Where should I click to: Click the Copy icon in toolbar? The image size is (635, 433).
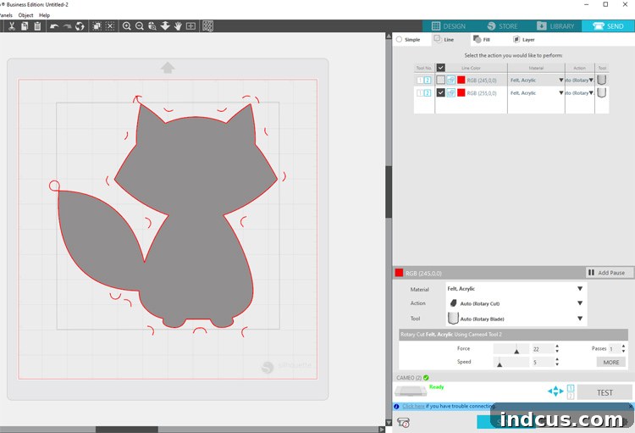coord(25,26)
